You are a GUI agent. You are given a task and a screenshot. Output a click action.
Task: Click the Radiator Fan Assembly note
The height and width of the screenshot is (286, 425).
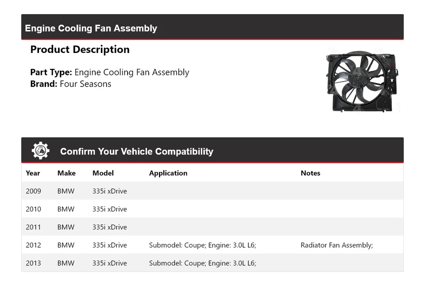point(336,245)
